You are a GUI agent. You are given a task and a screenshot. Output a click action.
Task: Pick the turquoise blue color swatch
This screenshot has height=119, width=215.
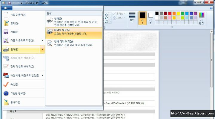coord(187,13)
